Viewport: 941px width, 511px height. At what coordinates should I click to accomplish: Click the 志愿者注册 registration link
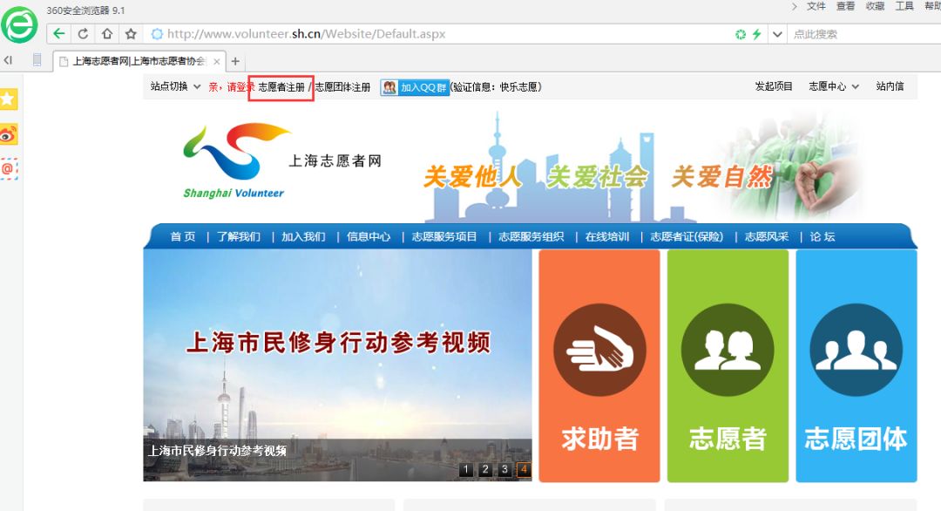point(281,87)
